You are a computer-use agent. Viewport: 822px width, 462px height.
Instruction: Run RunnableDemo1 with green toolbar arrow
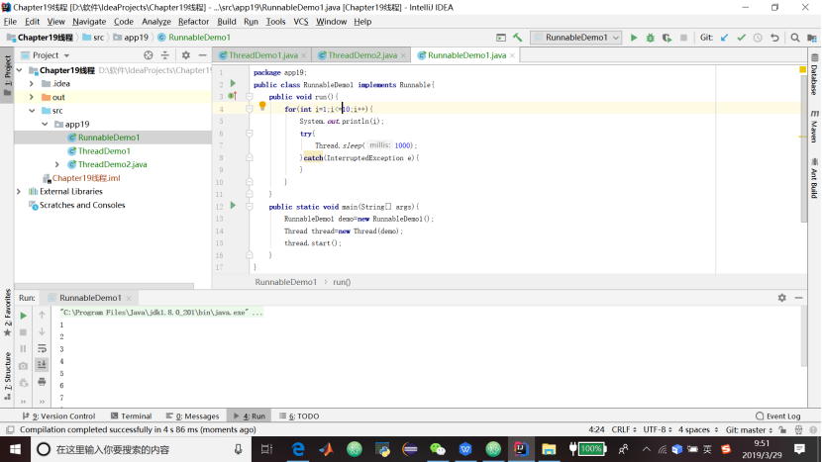coord(634,38)
